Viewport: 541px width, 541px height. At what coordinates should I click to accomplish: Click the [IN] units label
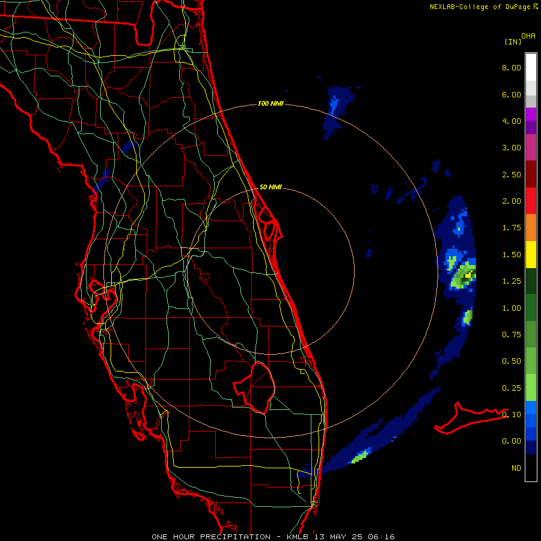513,41
